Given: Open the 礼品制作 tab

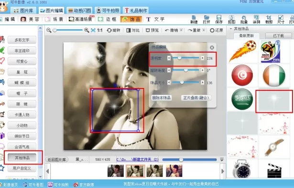Looking at the screenshot, I should pos(136,11).
